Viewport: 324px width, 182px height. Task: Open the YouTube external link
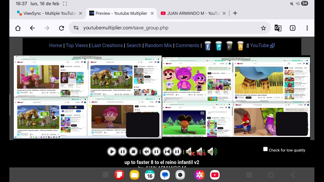click(x=262, y=45)
